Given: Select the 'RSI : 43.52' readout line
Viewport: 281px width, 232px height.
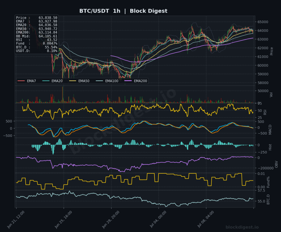Looking at the screenshot, I should pyautogui.click(x=37, y=40).
